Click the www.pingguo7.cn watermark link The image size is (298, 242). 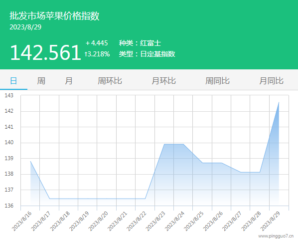[x=276, y=236]
